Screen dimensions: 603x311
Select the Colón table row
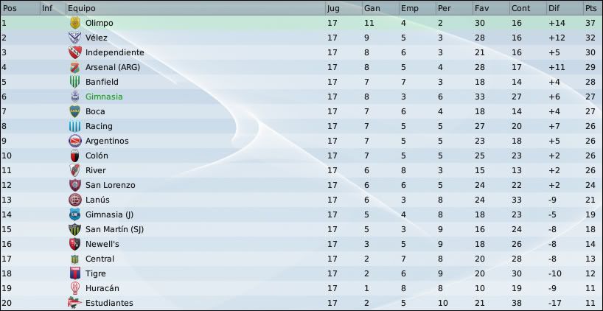(x=301, y=155)
